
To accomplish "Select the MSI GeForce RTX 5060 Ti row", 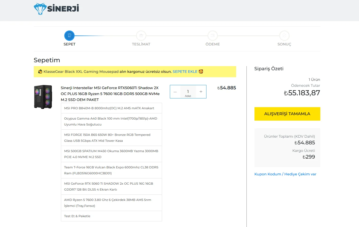I will pyautogui.click(x=111, y=186).
